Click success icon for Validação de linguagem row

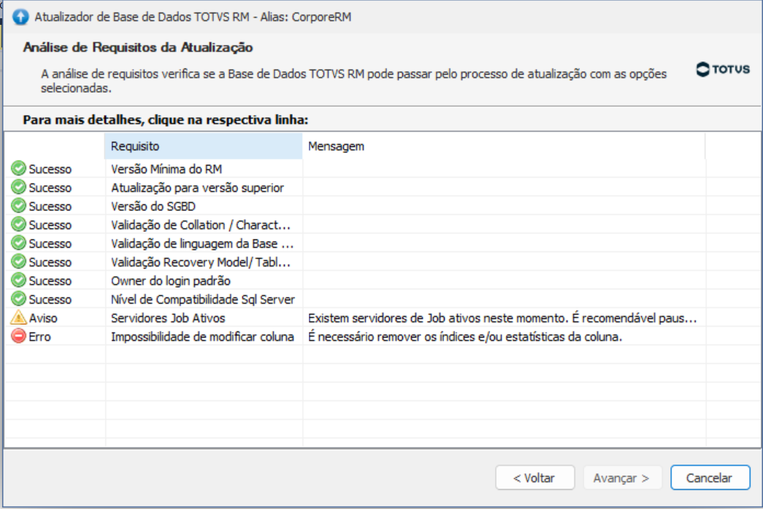pyautogui.click(x=18, y=243)
